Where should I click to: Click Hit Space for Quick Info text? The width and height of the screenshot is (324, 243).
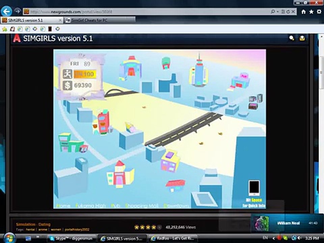point(254,203)
